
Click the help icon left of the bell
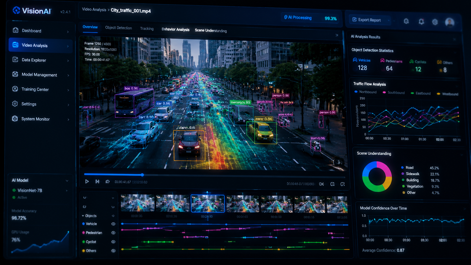coord(406,21)
